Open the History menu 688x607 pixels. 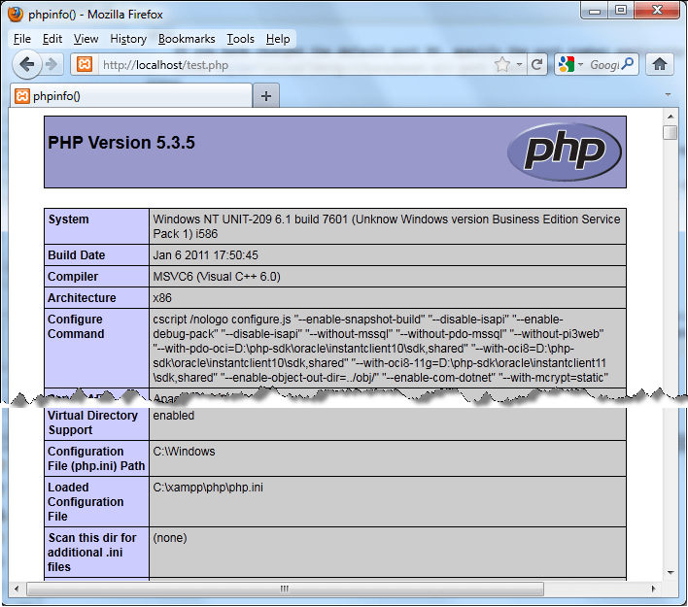click(128, 39)
